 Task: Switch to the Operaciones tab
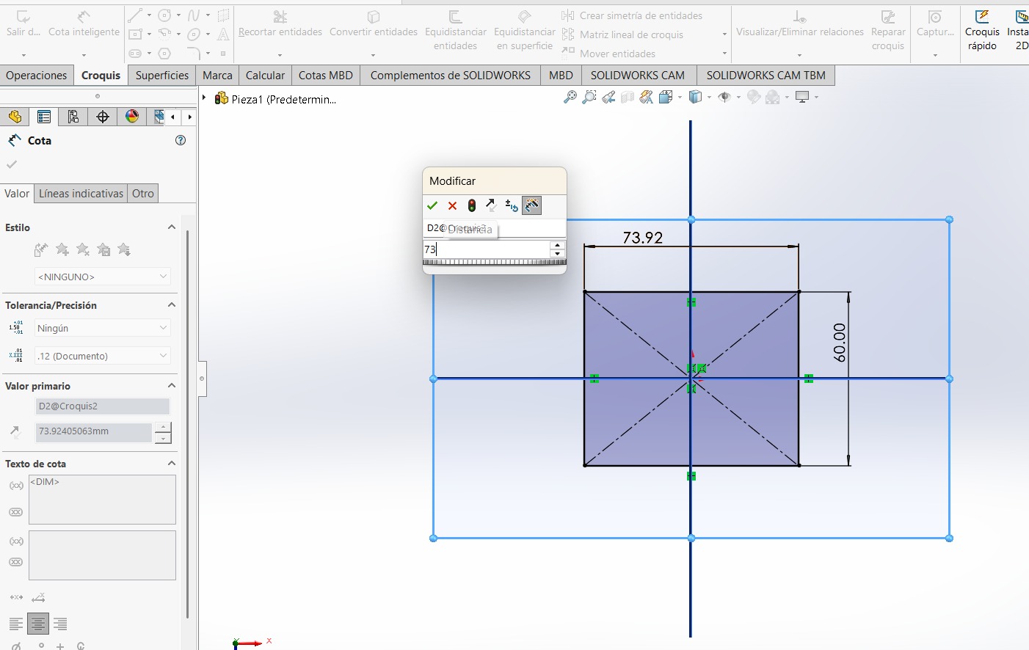pos(37,75)
